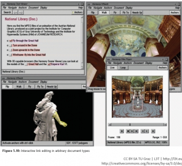Pause the film playback
The image size is (182, 166).
click(x=136, y=131)
